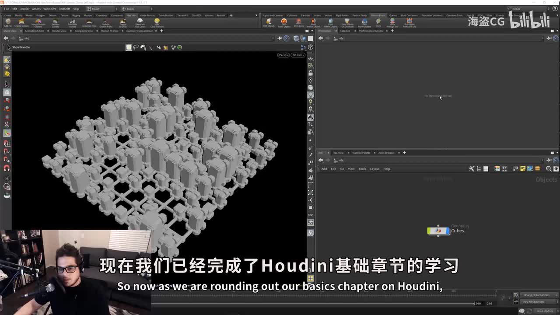This screenshot has height=315, width=560.
Task: Open the network editor search magnifier
Action: (x=549, y=168)
